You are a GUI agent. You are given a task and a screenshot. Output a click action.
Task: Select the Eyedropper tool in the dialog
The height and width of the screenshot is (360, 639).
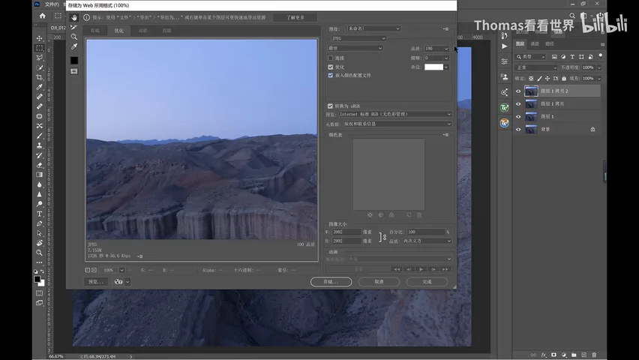(73, 46)
